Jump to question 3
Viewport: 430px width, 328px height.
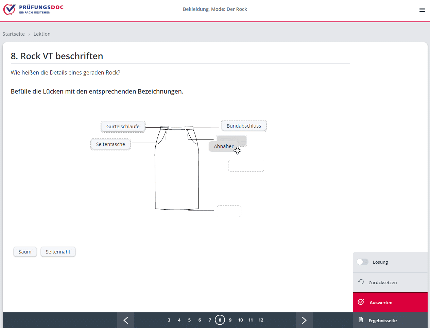(169, 320)
